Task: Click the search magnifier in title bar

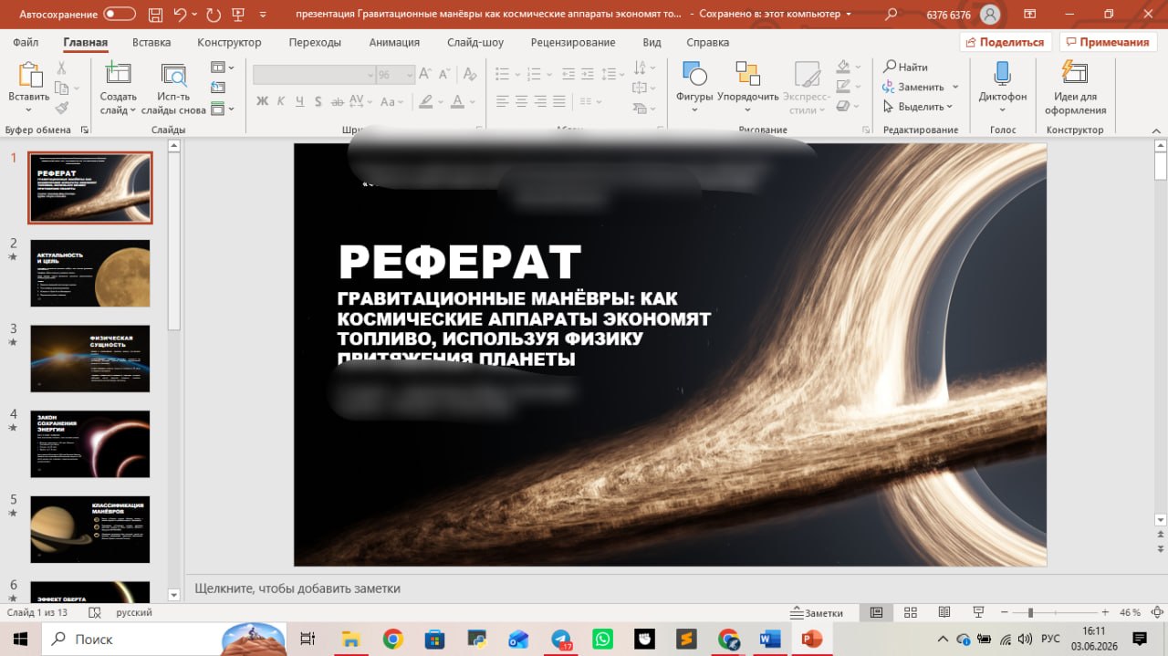Action: pyautogui.click(x=892, y=15)
